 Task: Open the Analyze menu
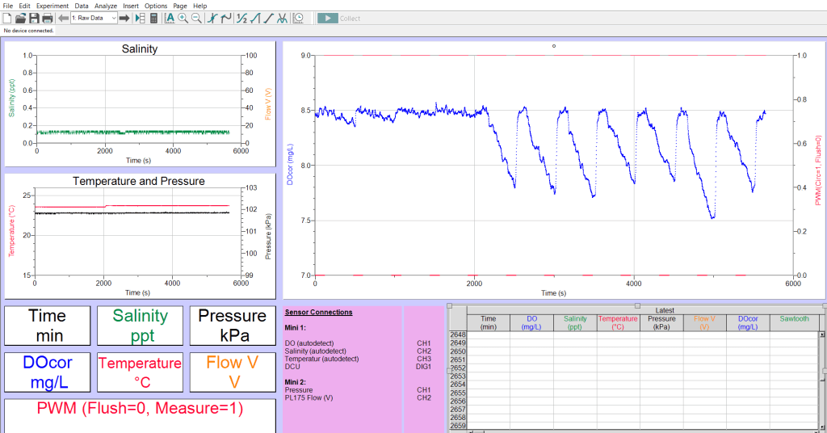point(105,6)
